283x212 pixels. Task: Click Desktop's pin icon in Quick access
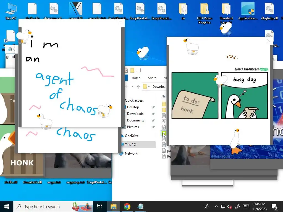point(153,107)
